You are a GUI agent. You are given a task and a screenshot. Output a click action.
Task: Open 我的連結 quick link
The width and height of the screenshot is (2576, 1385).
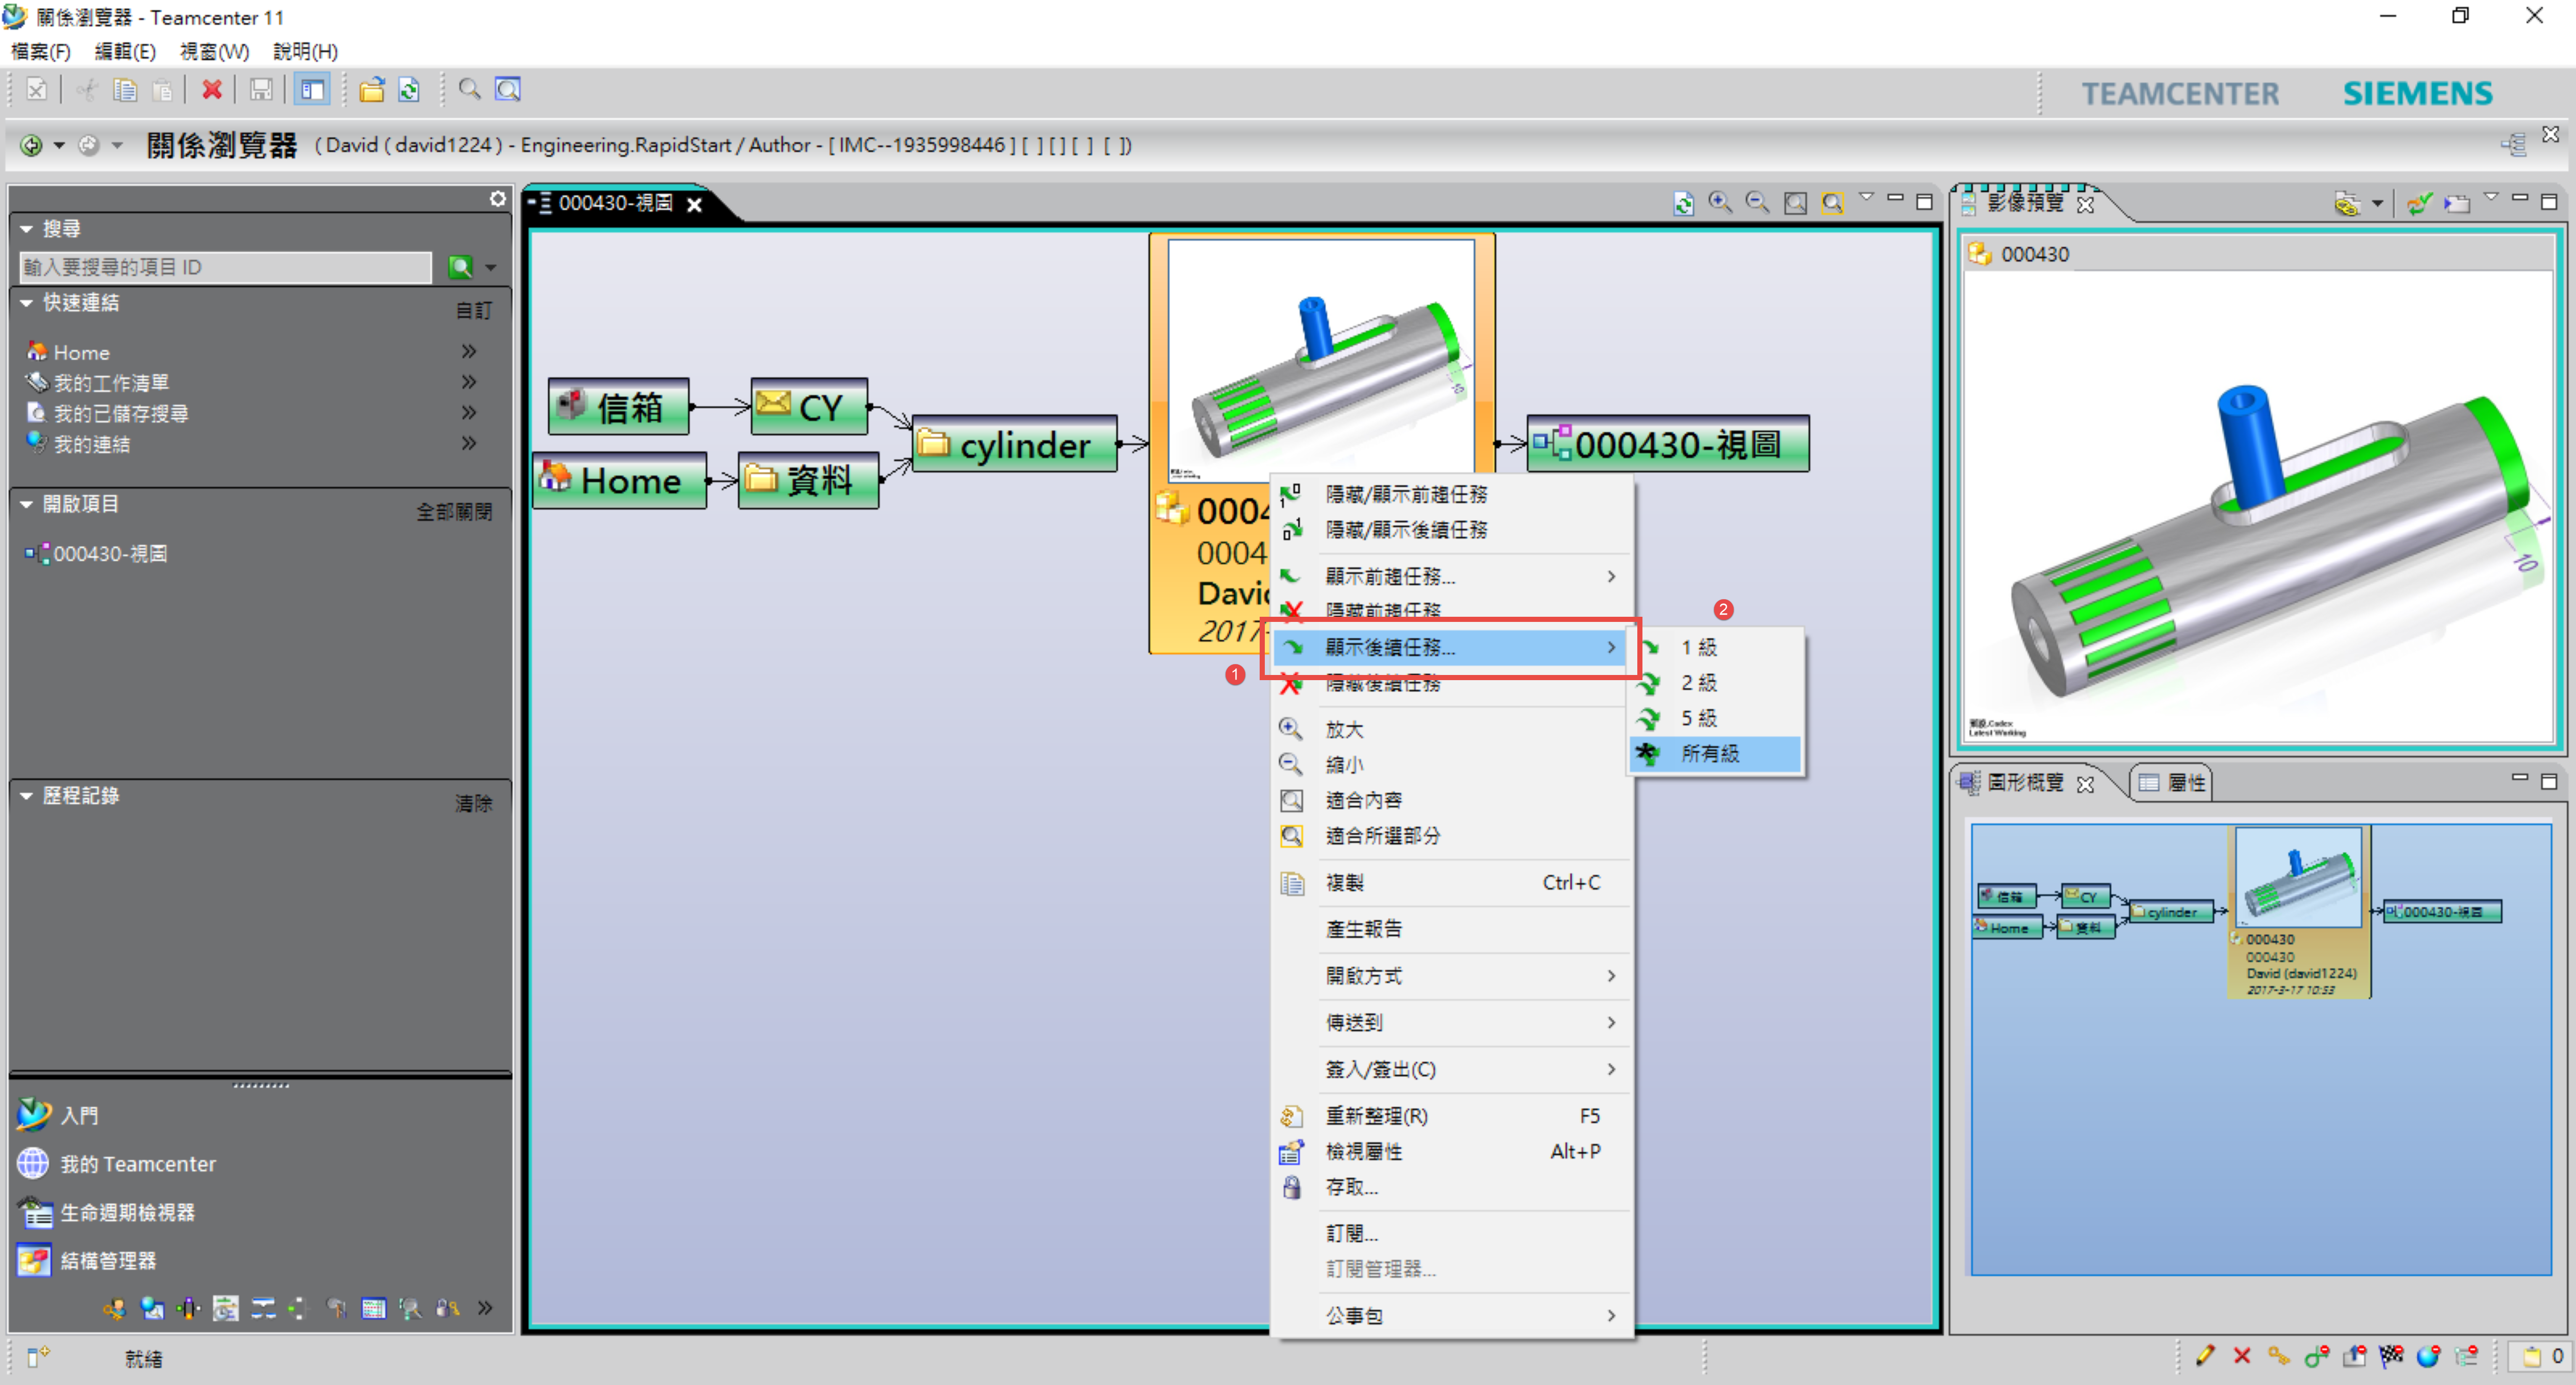(91, 444)
